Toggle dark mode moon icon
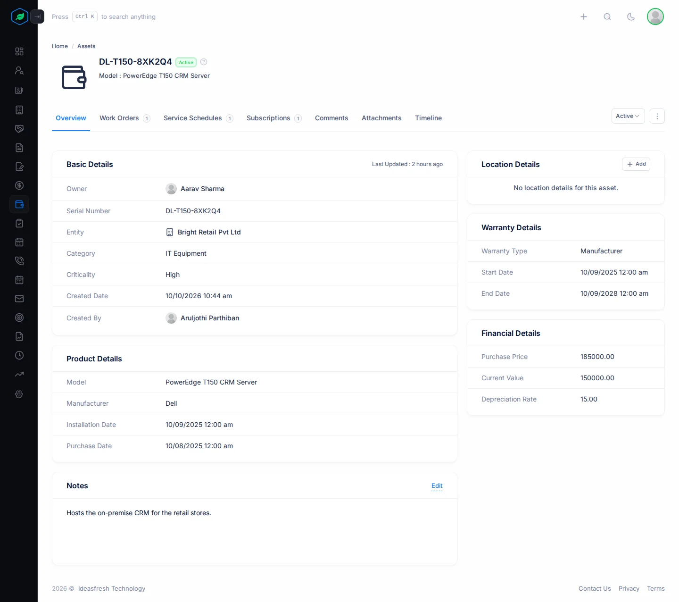 (631, 17)
